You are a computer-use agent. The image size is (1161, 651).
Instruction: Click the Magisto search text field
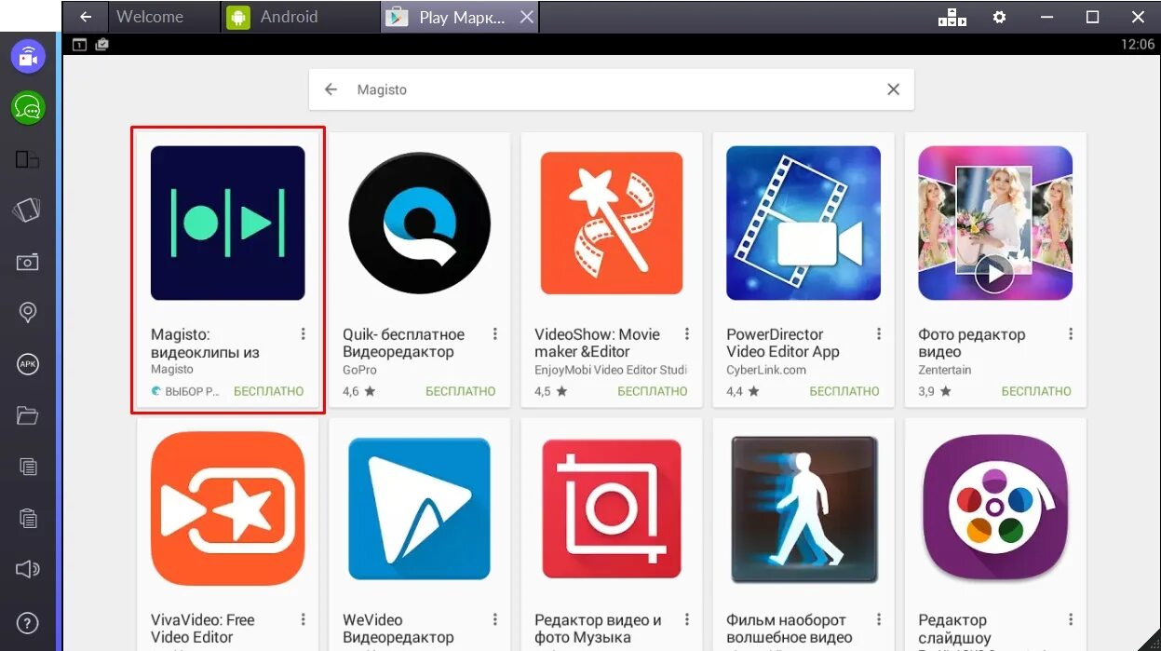point(612,89)
